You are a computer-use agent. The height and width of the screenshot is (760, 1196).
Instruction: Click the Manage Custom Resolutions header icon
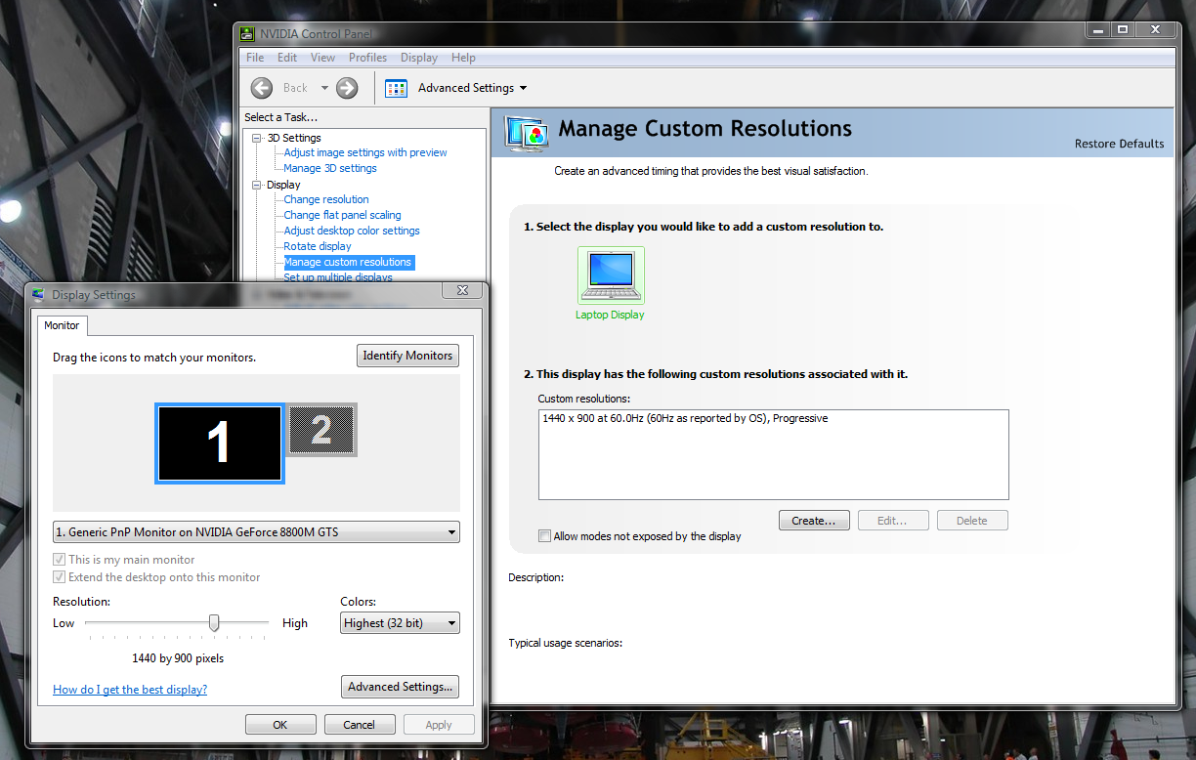pos(528,133)
